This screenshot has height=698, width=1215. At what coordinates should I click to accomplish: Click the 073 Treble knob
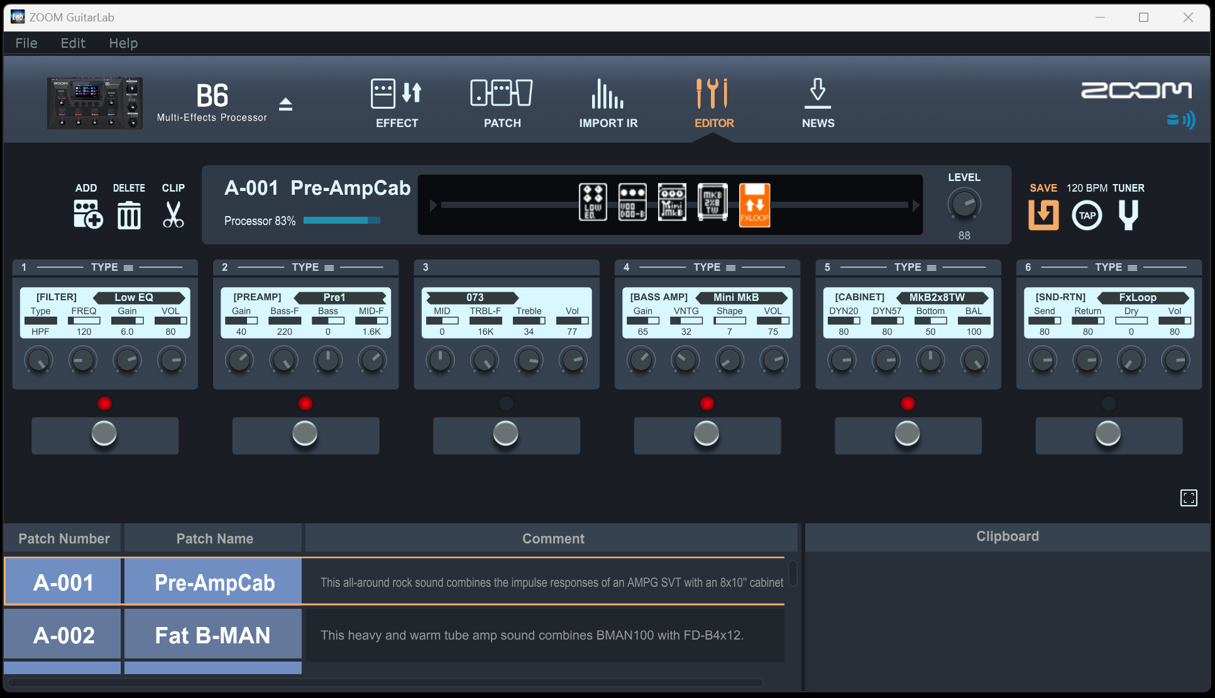coord(529,361)
